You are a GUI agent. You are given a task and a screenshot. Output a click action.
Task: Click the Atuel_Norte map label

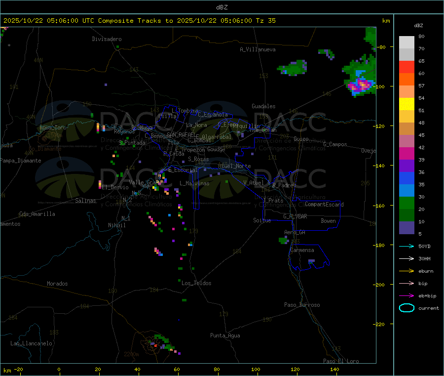[x=234, y=166]
